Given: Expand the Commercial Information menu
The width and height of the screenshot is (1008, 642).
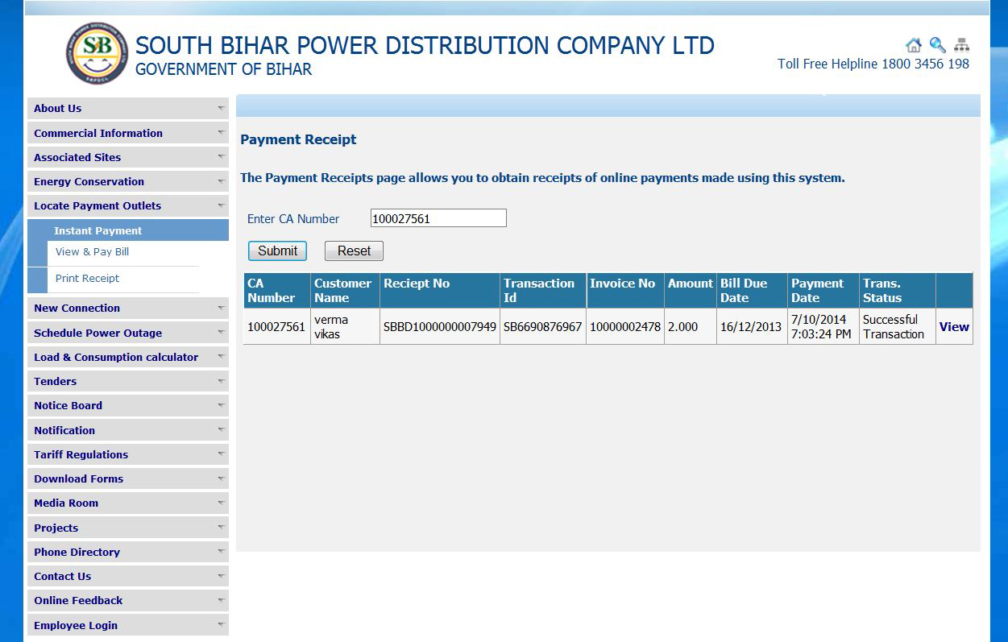Looking at the screenshot, I should 220,132.
